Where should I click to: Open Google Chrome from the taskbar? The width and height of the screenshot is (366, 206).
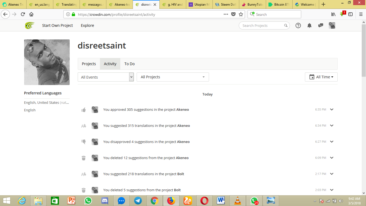(154, 201)
